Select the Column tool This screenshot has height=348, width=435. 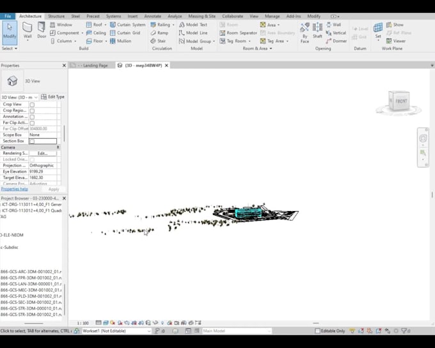point(61,41)
